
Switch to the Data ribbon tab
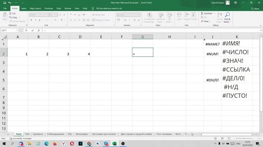click(59, 8)
